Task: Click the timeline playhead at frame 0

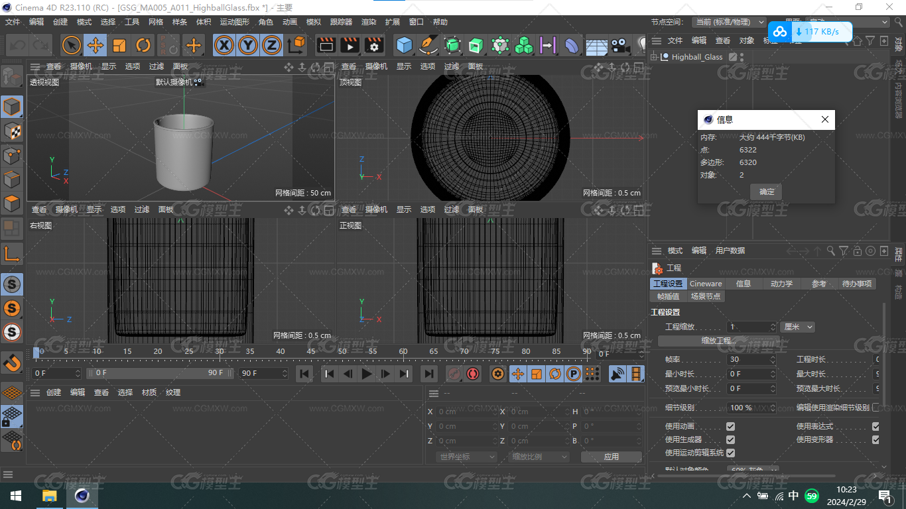Action: click(36, 353)
